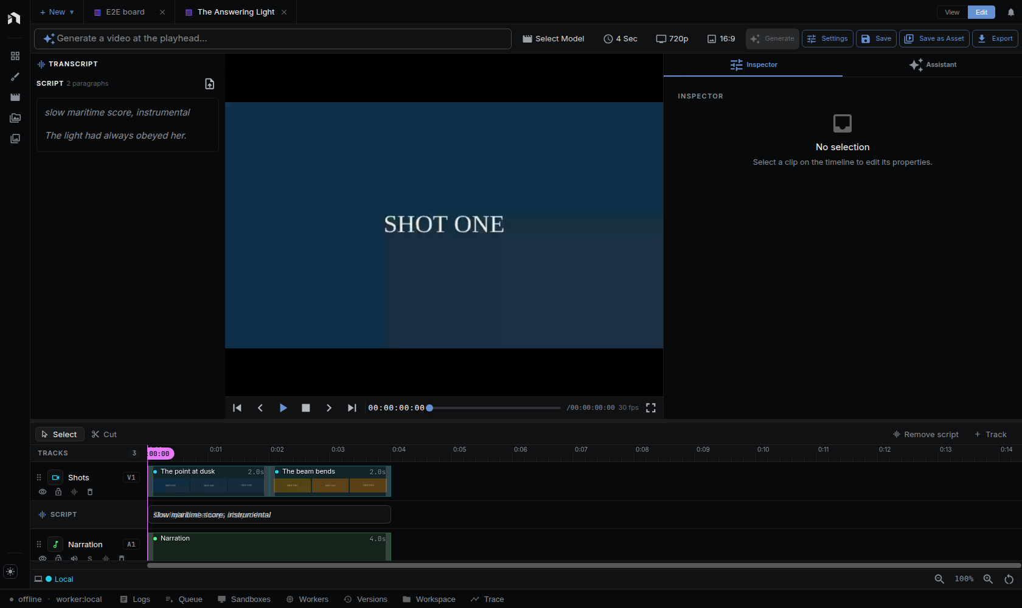
Task: Add a new Track
Action: coord(990,434)
